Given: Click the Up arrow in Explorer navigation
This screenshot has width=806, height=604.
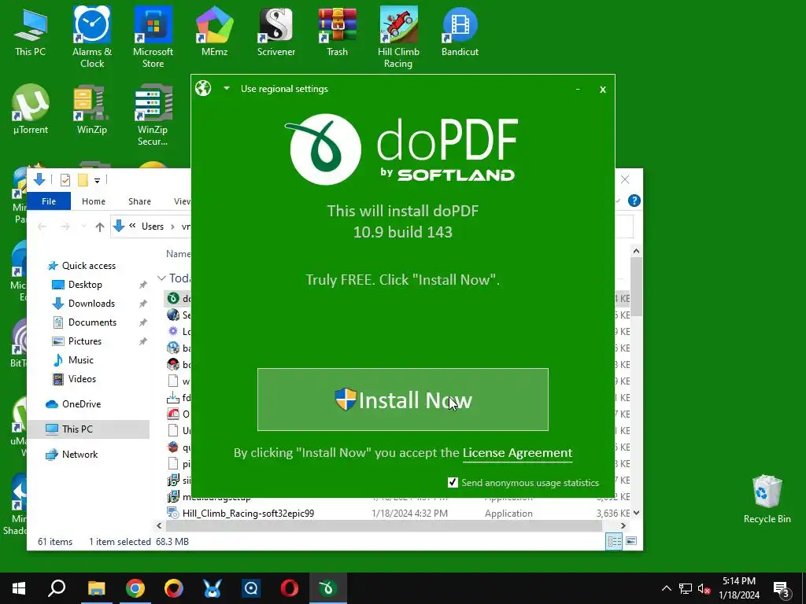Looking at the screenshot, I should click(x=100, y=226).
